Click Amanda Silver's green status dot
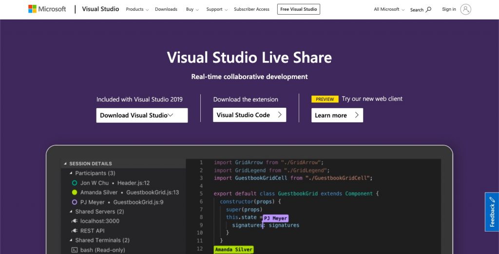This screenshot has width=499, height=254. tap(75, 192)
